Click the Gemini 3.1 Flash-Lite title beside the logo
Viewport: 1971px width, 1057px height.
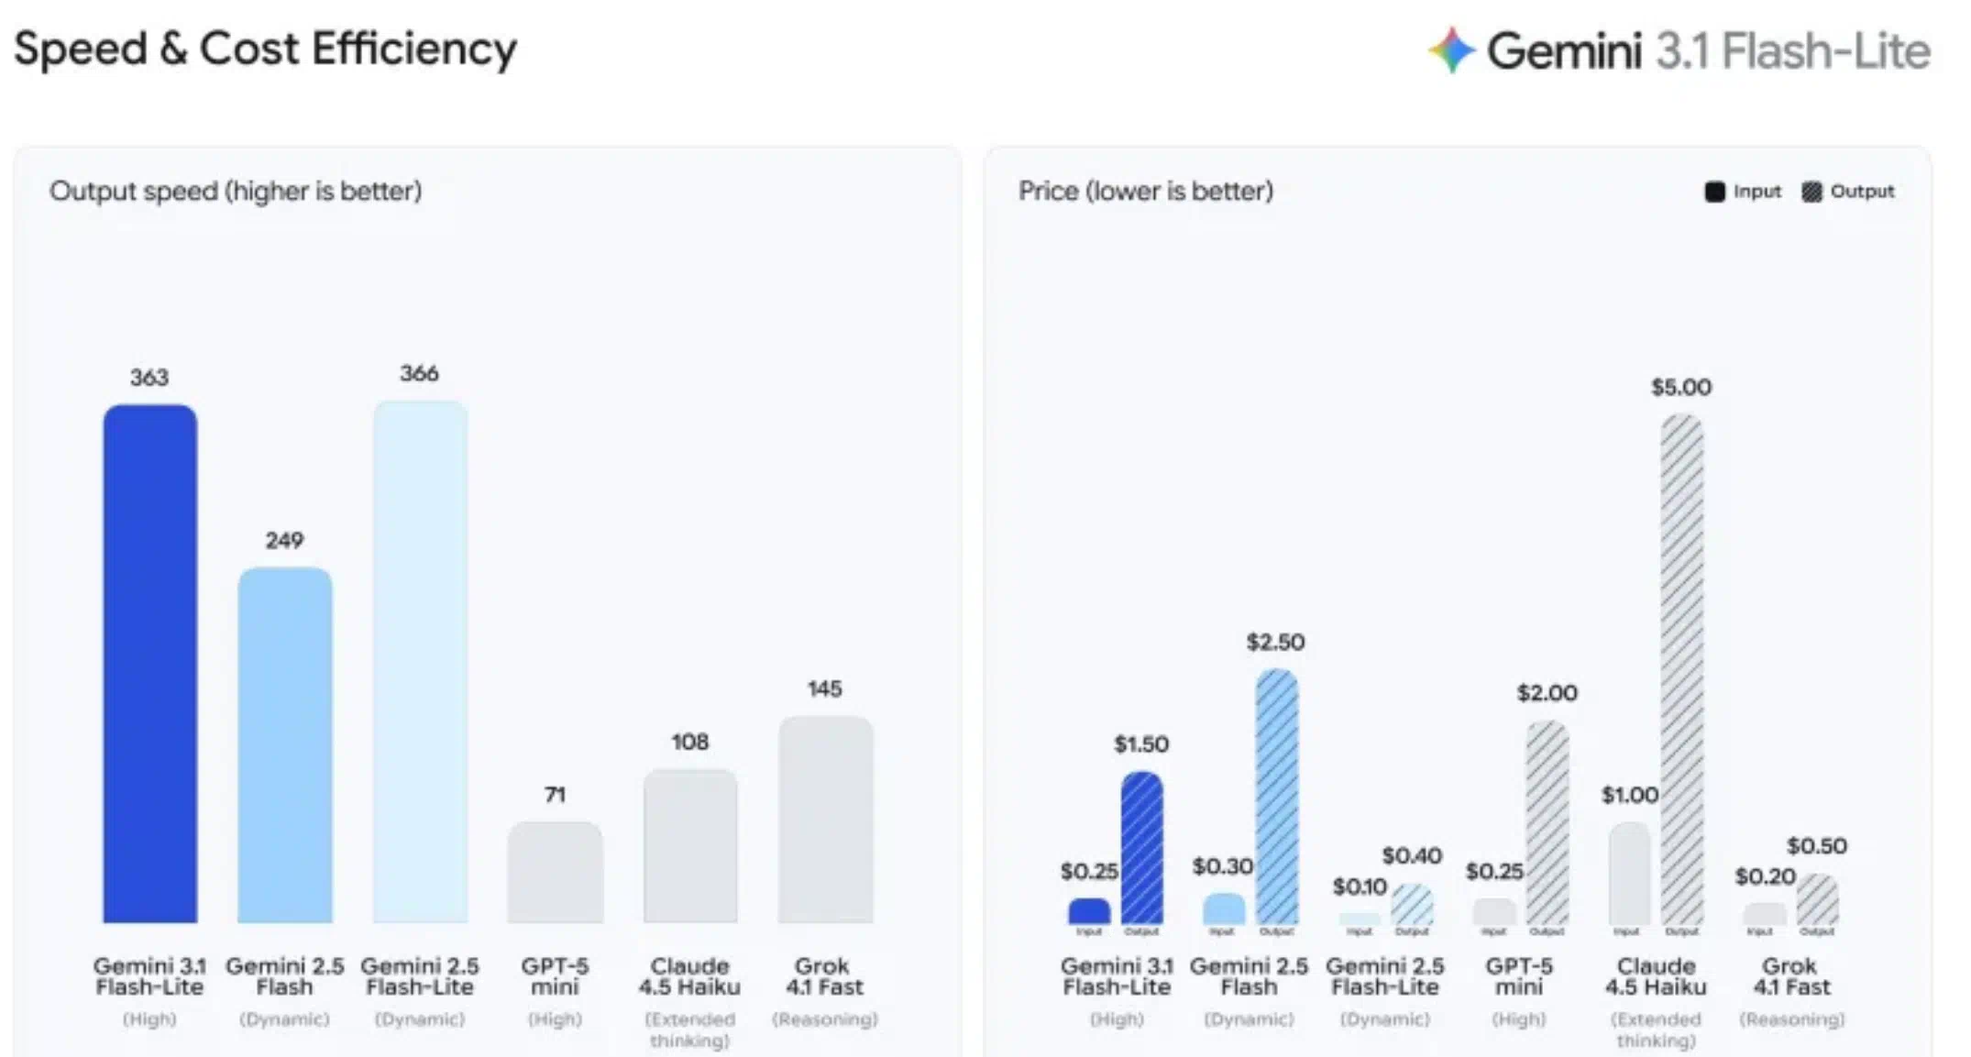click(1709, 50)
